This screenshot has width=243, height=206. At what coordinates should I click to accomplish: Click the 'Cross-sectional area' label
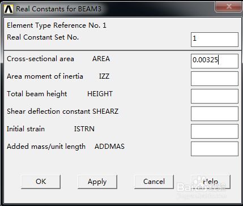[40, 59]
